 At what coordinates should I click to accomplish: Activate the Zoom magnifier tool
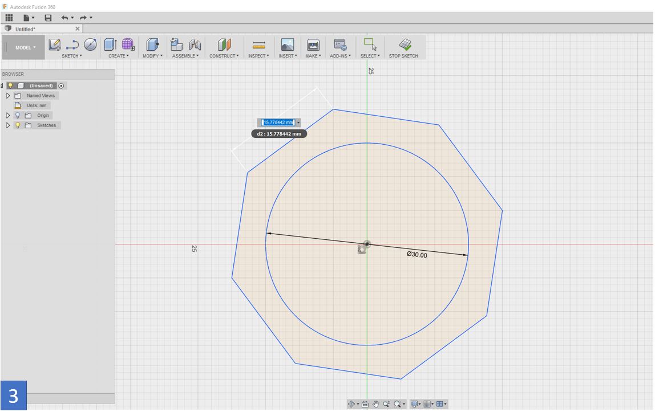coord(386,403)
